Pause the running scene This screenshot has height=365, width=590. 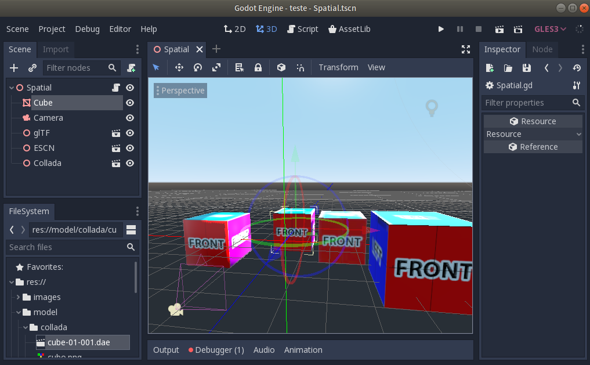pos(460,29)
